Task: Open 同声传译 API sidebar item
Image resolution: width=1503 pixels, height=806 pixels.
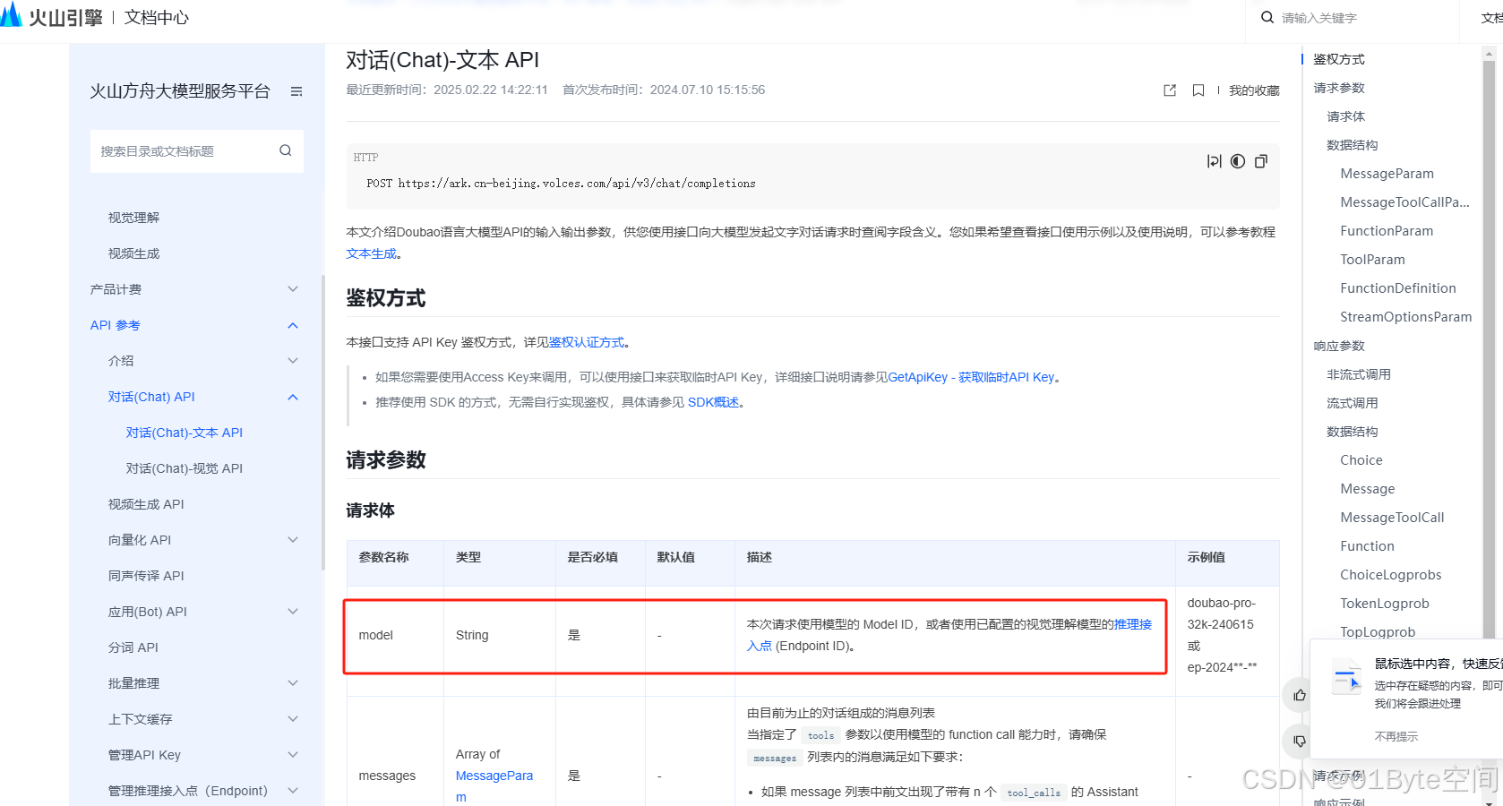Action: pos(146,576)
